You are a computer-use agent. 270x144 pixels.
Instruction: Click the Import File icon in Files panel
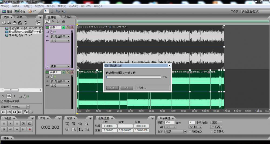(4, 23)
